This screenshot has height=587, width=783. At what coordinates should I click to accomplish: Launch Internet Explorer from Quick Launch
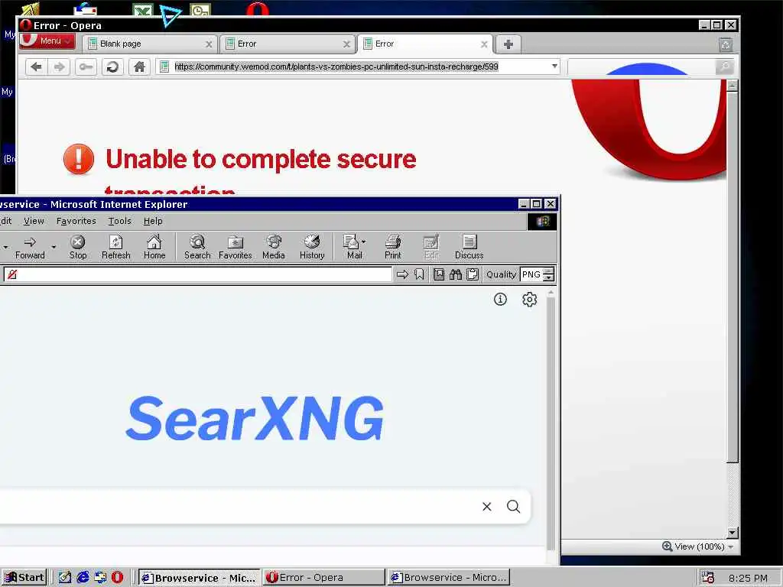click(83, 578)
